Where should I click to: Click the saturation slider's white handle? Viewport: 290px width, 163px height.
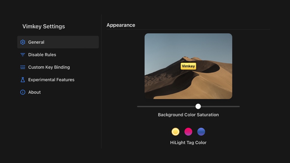click(198, 106)
